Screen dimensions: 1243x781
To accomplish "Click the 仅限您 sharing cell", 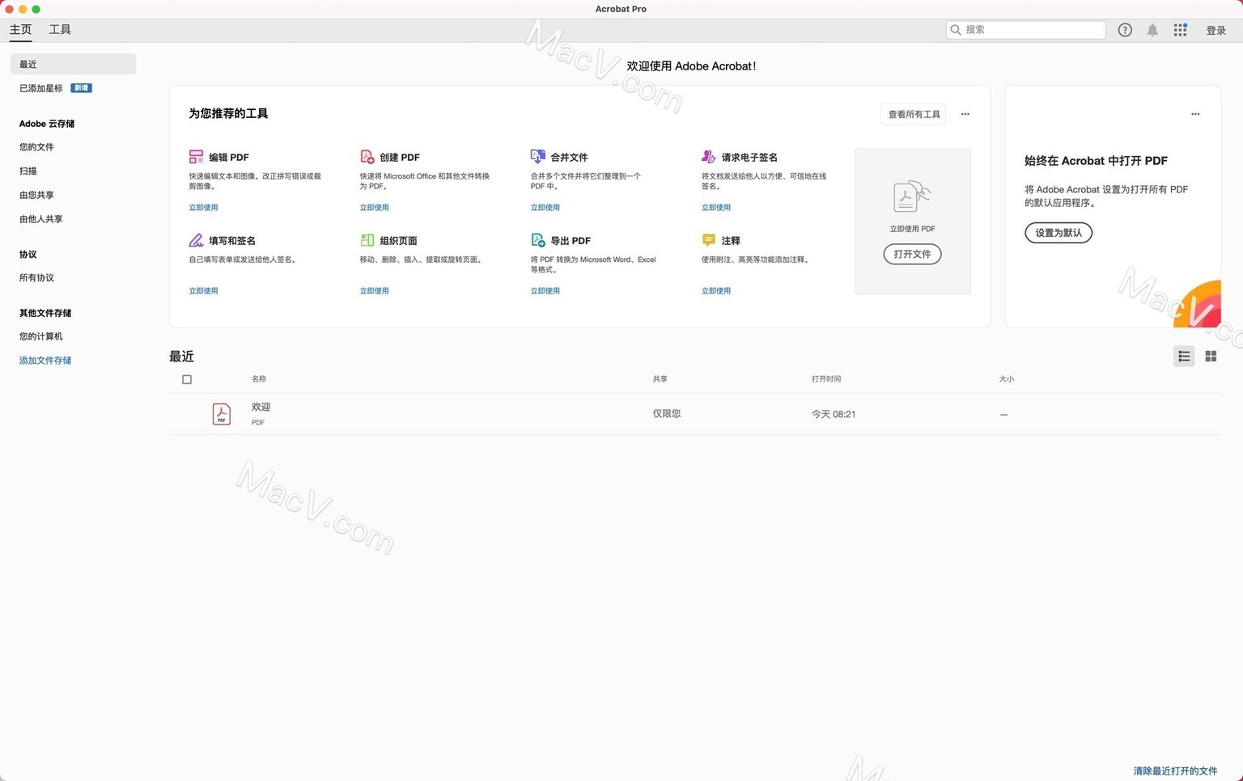I will pos(666,414).
